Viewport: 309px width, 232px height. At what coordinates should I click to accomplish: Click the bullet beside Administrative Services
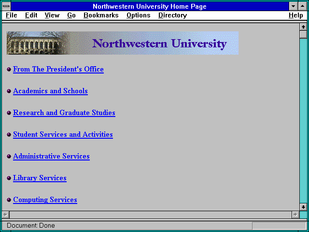click(x=9, y=156)
